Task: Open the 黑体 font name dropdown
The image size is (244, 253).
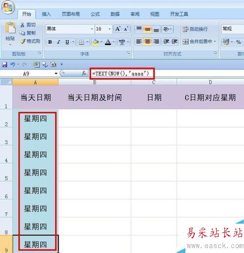Action: (x=92, y=29)
